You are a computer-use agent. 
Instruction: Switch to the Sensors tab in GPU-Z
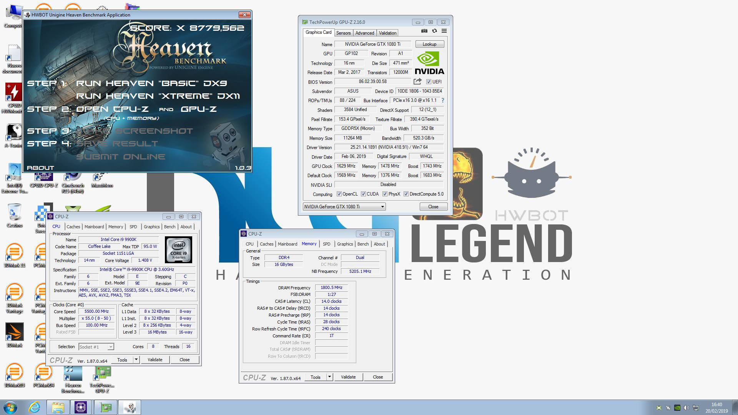point(343,33)
